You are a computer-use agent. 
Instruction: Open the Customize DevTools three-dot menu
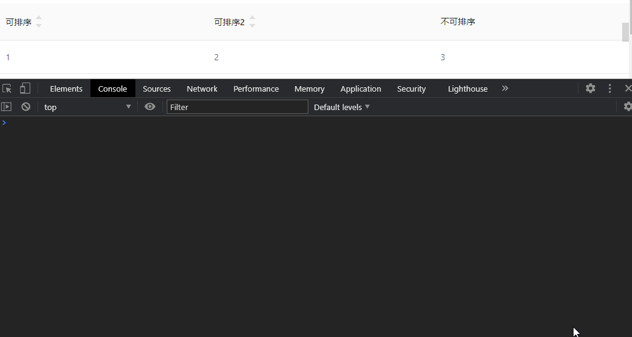[x=609, y=88]
